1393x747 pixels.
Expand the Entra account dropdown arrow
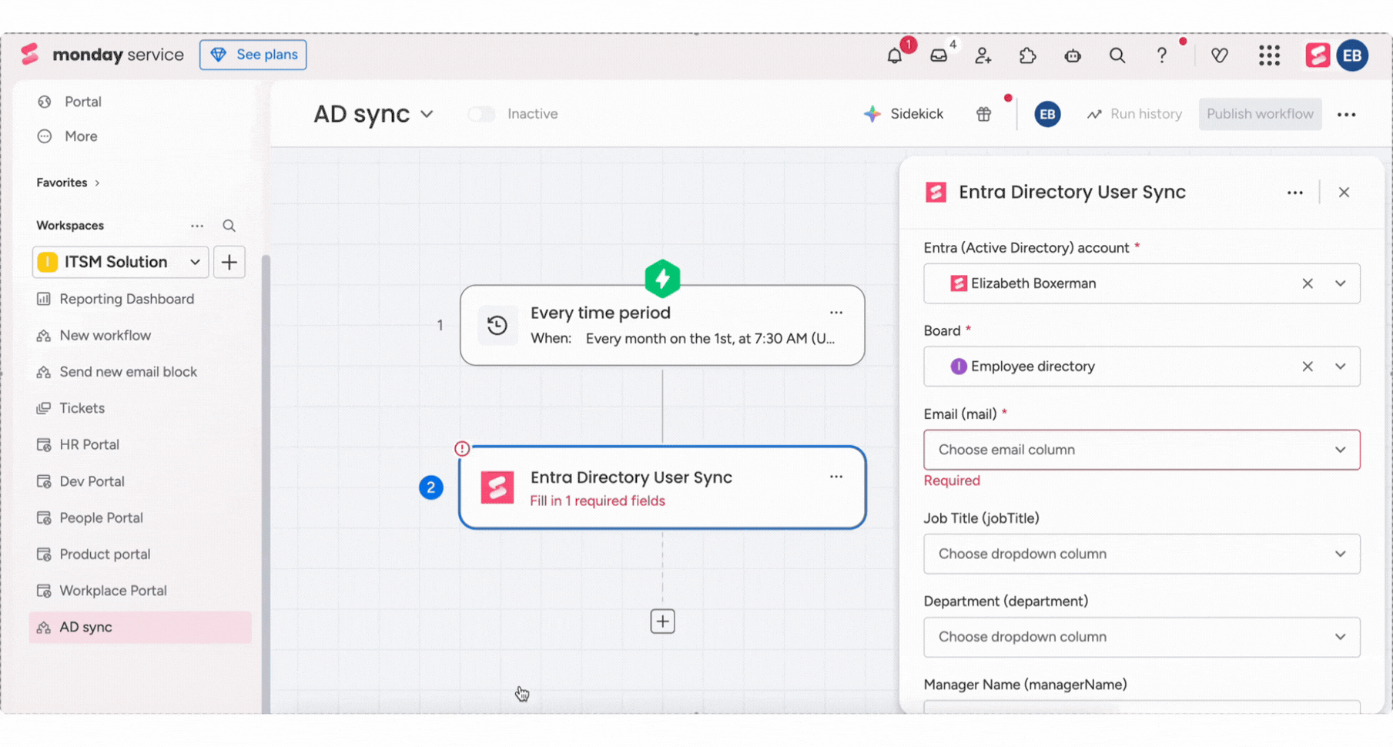click(x=1341, y=283)
